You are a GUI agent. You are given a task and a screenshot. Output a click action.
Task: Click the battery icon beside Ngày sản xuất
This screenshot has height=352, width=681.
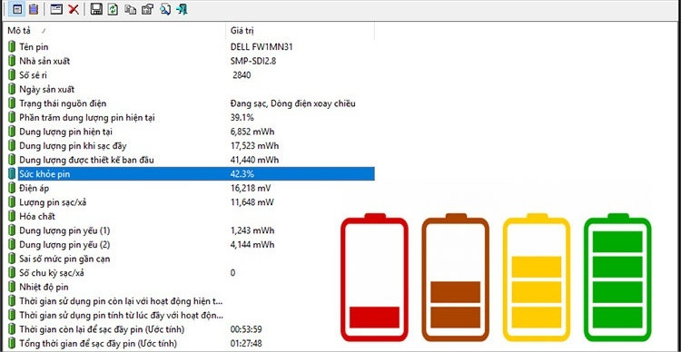12,90
